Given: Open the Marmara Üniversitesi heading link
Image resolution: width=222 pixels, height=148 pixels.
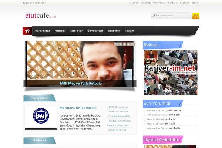Looking at the screenshot, I should coord(78,108).
